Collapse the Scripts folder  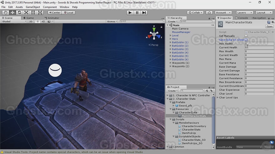tap(170, 119)
